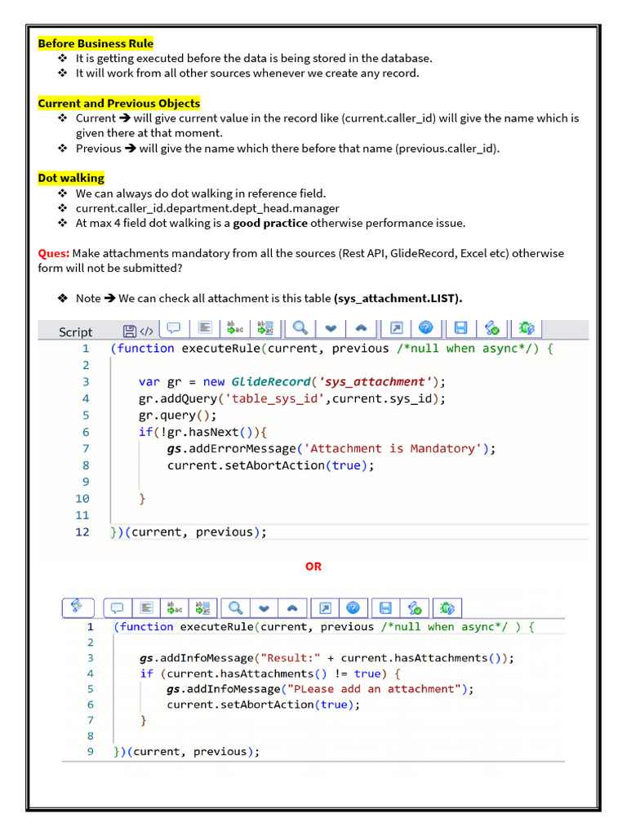Toggle comment icon in second script toolbar
Screen dimensions: 627x836
117,607
